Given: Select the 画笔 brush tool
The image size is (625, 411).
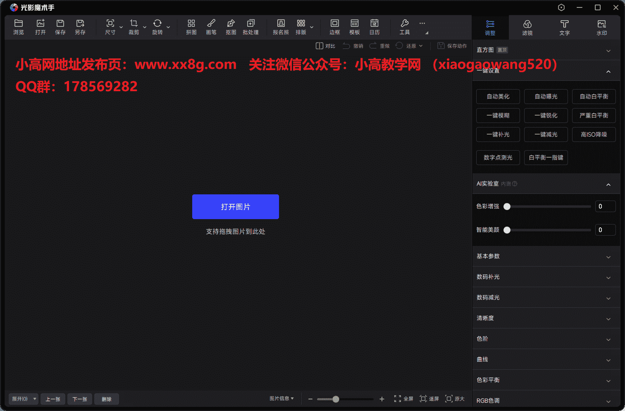Looking at the screenshot, I should [211, 27].
